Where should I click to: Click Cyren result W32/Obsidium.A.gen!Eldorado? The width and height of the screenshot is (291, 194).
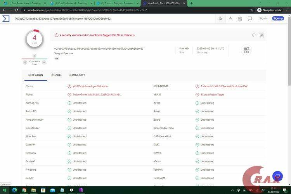[90, 86]
